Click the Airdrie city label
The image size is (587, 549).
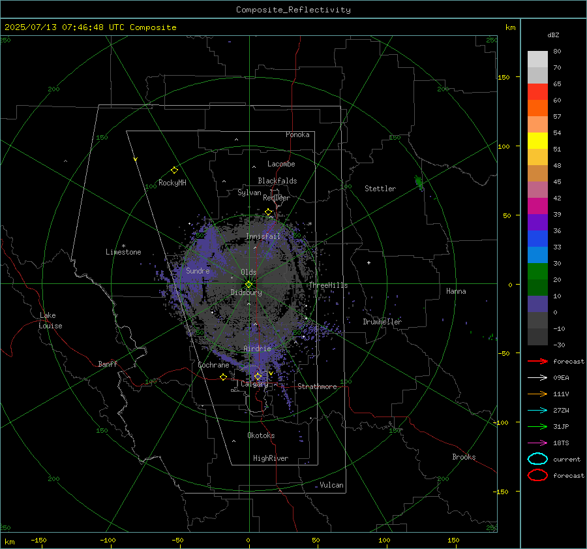[x=257, y=349]
